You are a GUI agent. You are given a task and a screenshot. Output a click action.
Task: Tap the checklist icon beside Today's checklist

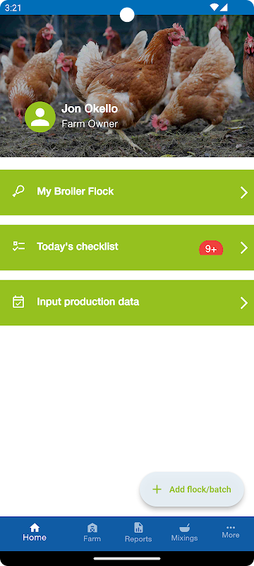[18, 246]
